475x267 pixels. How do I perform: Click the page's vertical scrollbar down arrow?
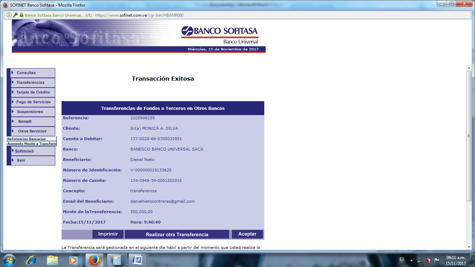[x=469, y=246]
